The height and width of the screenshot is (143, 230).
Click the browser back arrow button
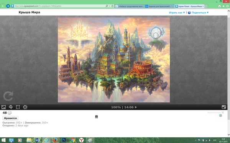[3, 6]
